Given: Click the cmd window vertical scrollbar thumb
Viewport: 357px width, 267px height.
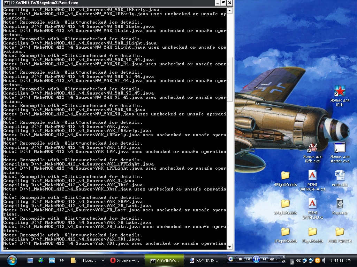Looking at the screenshot, I should coord(229,79).
